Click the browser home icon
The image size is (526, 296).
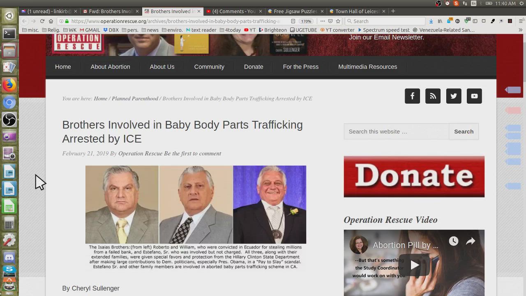(51, 21)
